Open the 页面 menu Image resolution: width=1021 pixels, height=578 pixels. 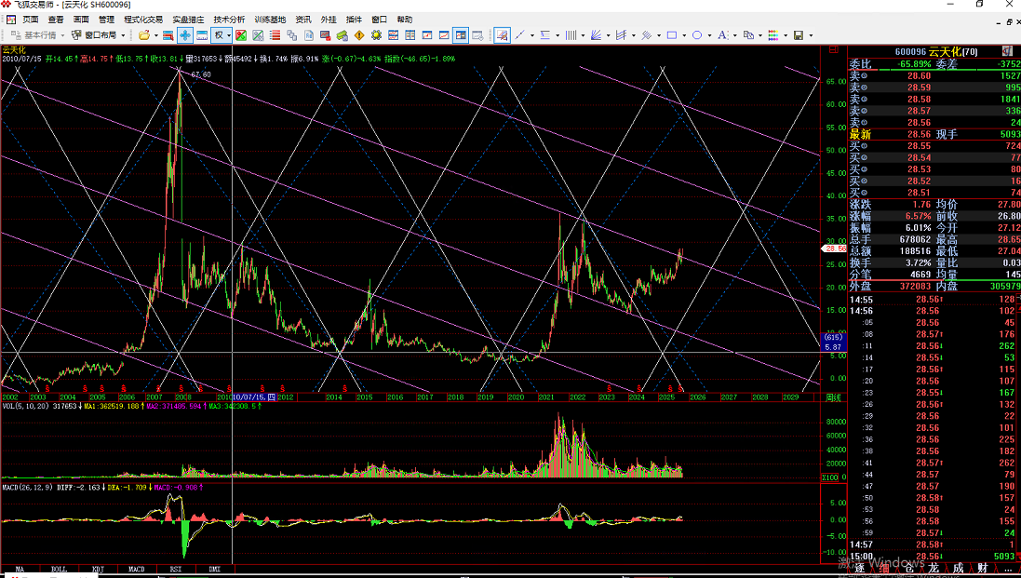pyautogui.click(x=31, y=20)
